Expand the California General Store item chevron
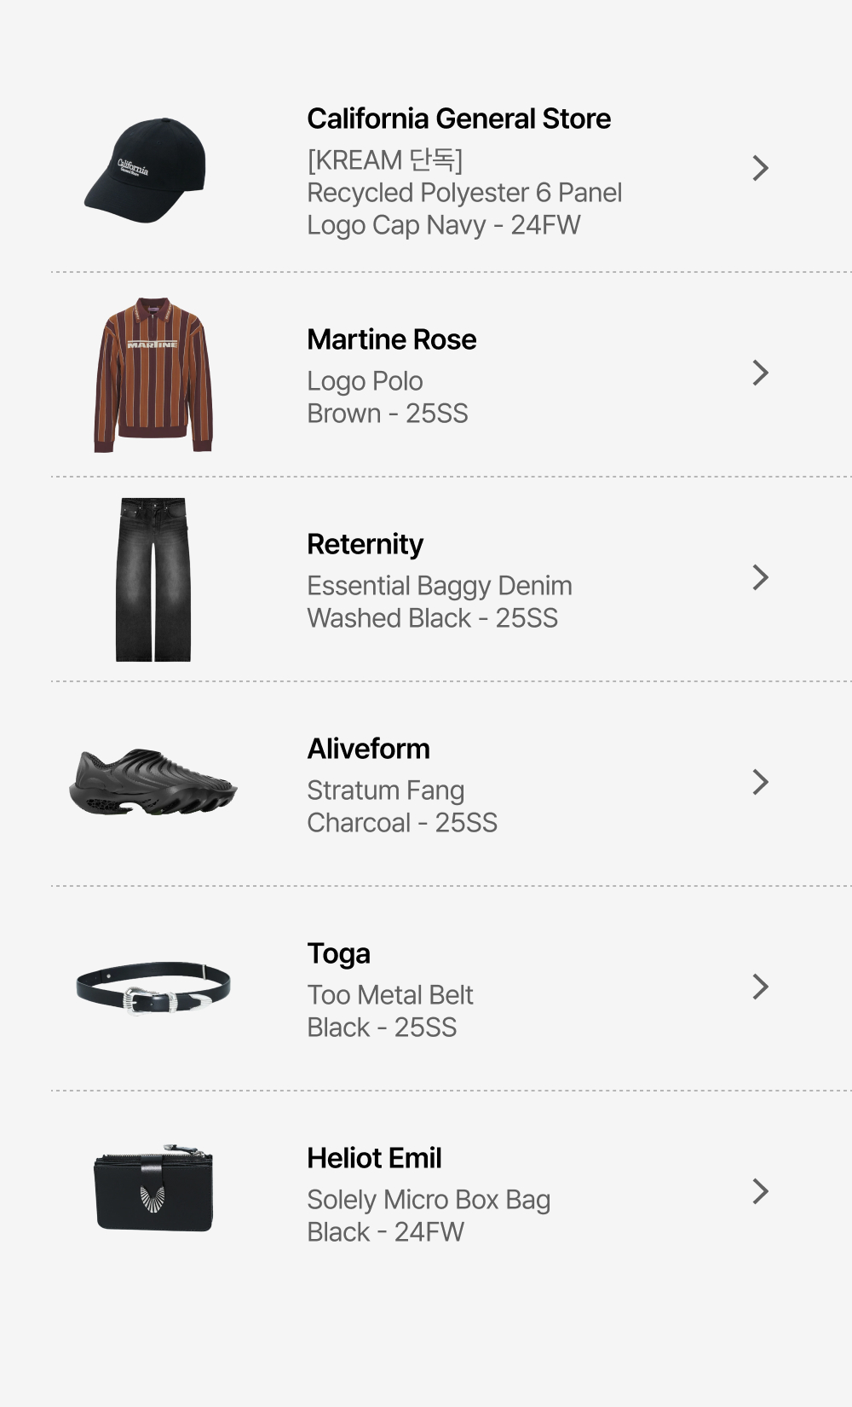 (761, 168)
